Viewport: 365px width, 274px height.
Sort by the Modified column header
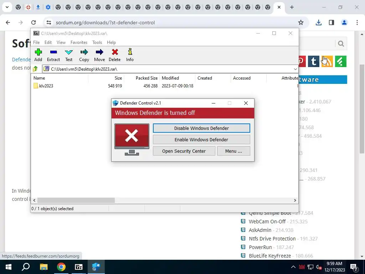(178, 78)
